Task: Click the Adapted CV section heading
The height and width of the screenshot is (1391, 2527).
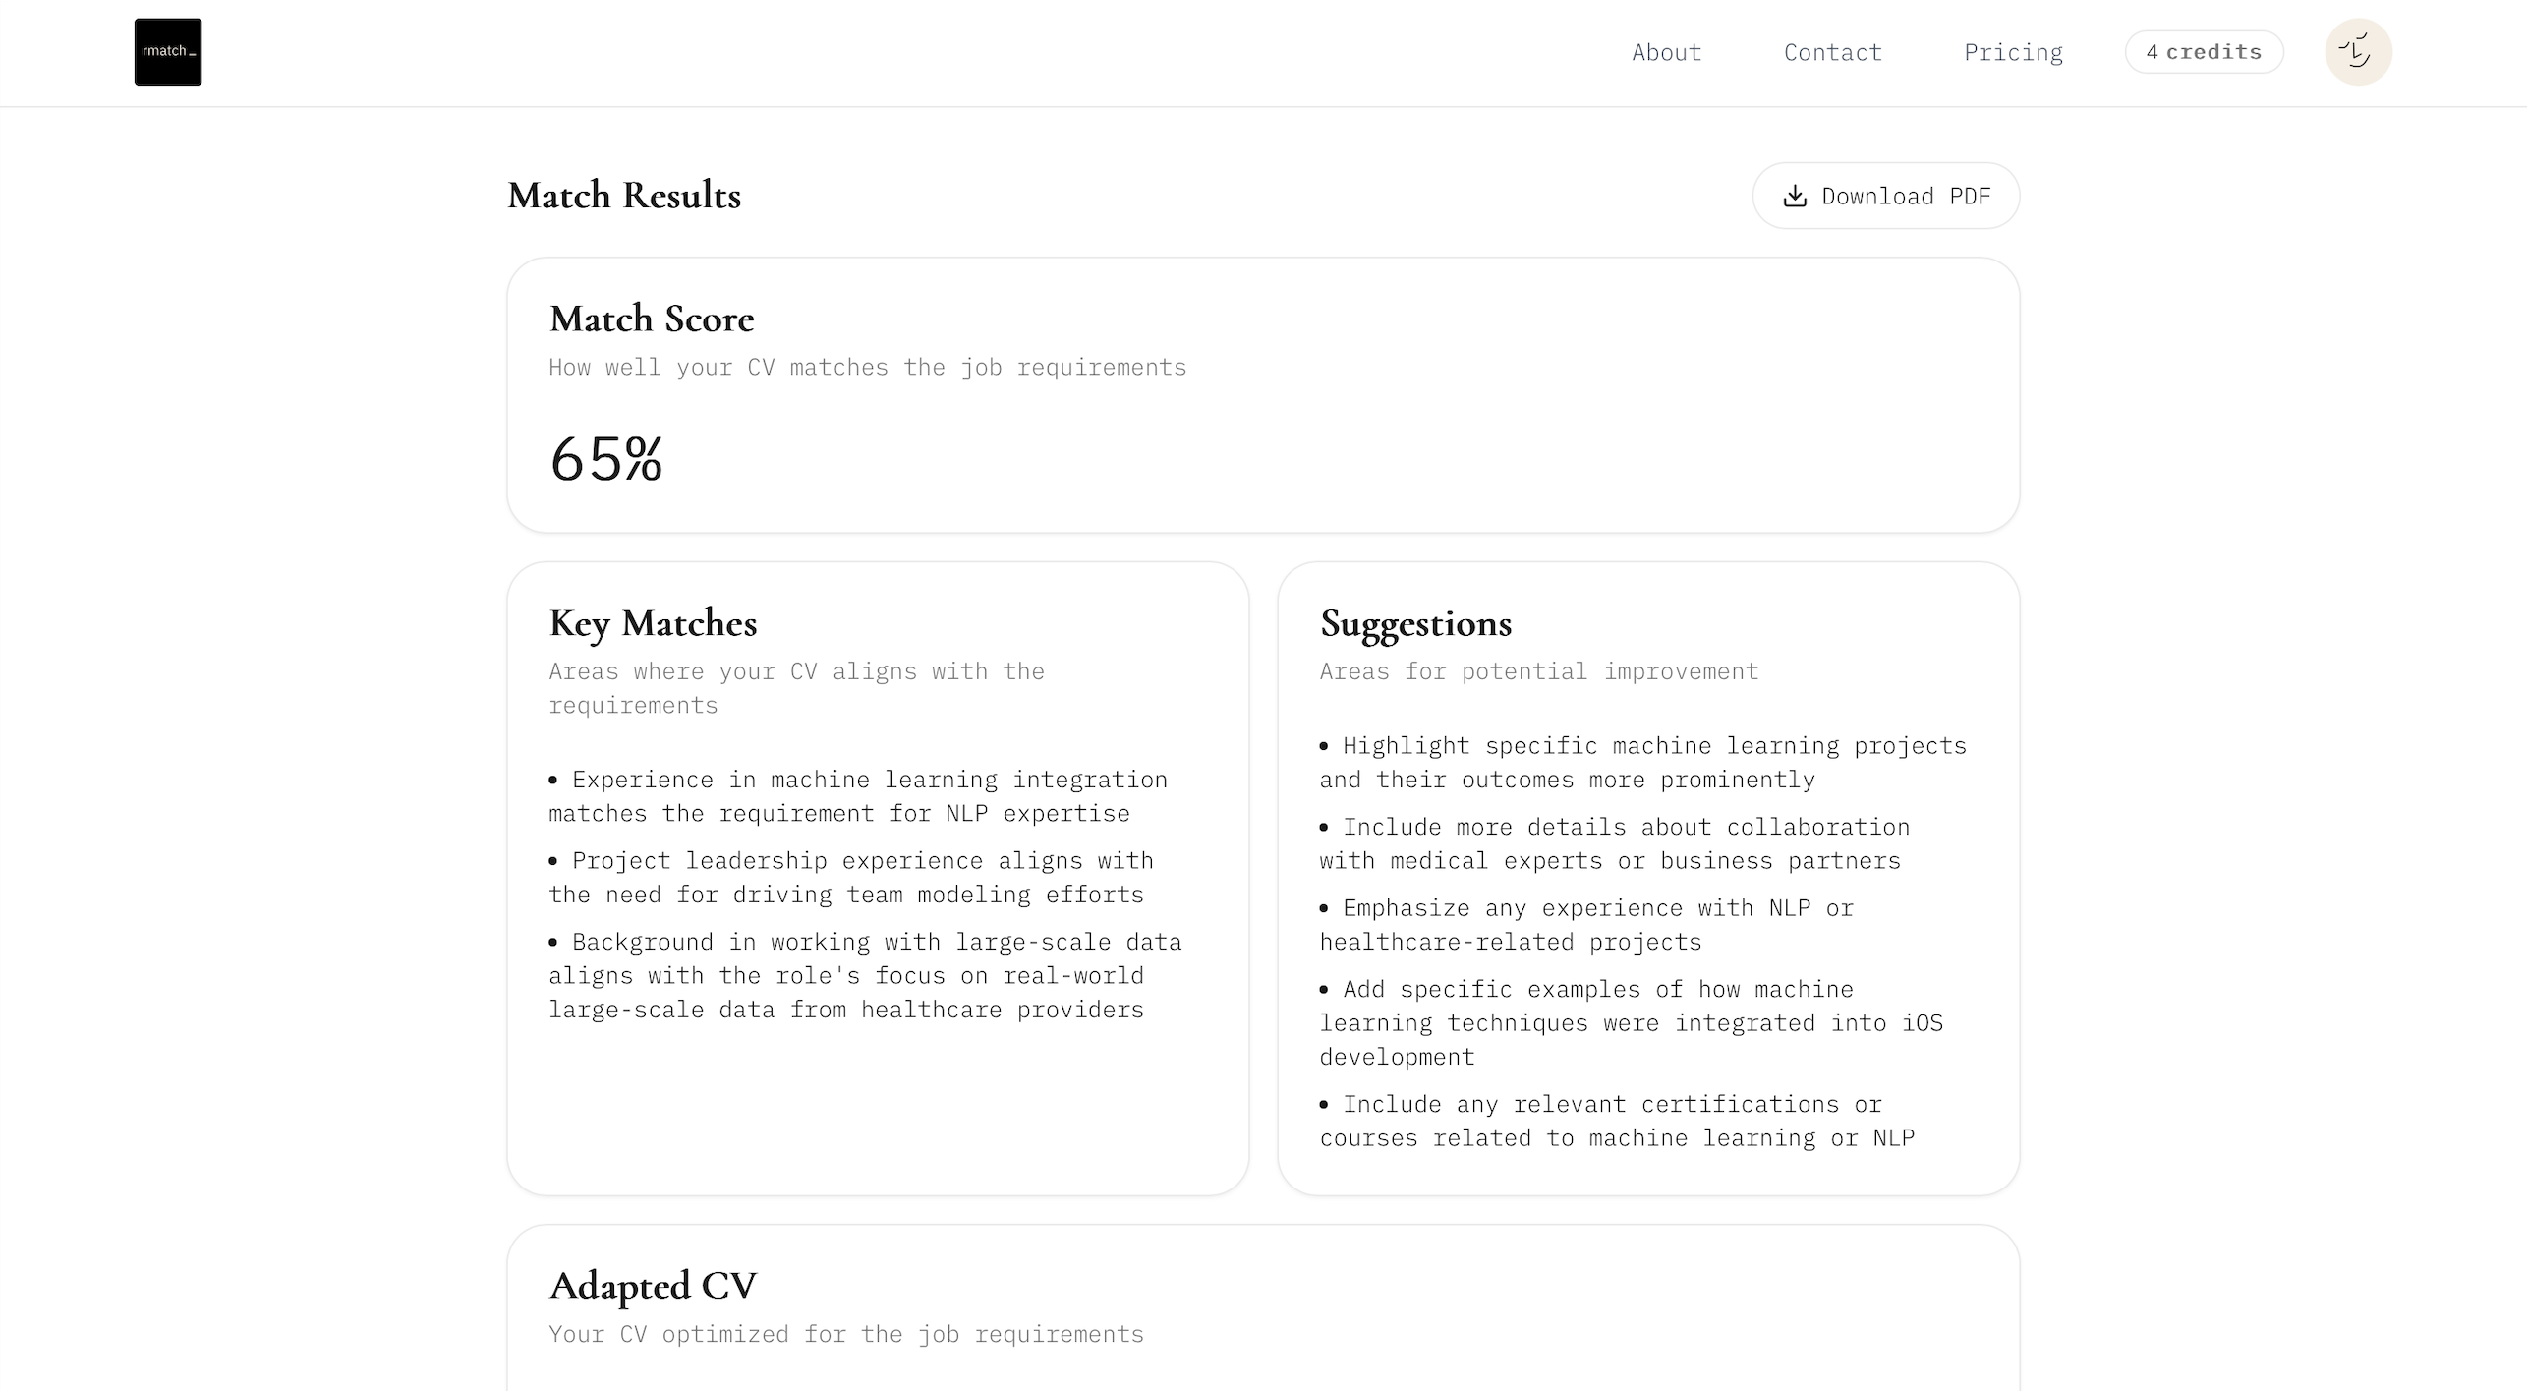Action: [x=653, y=1286]
